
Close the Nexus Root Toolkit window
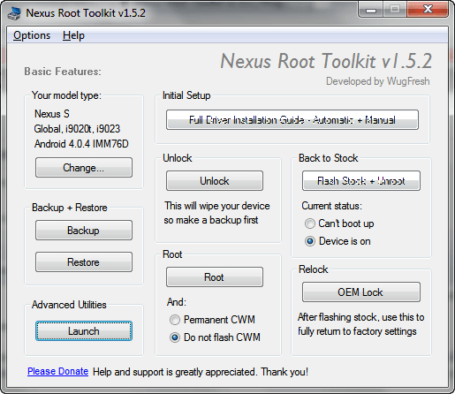[x=428, y=10]
